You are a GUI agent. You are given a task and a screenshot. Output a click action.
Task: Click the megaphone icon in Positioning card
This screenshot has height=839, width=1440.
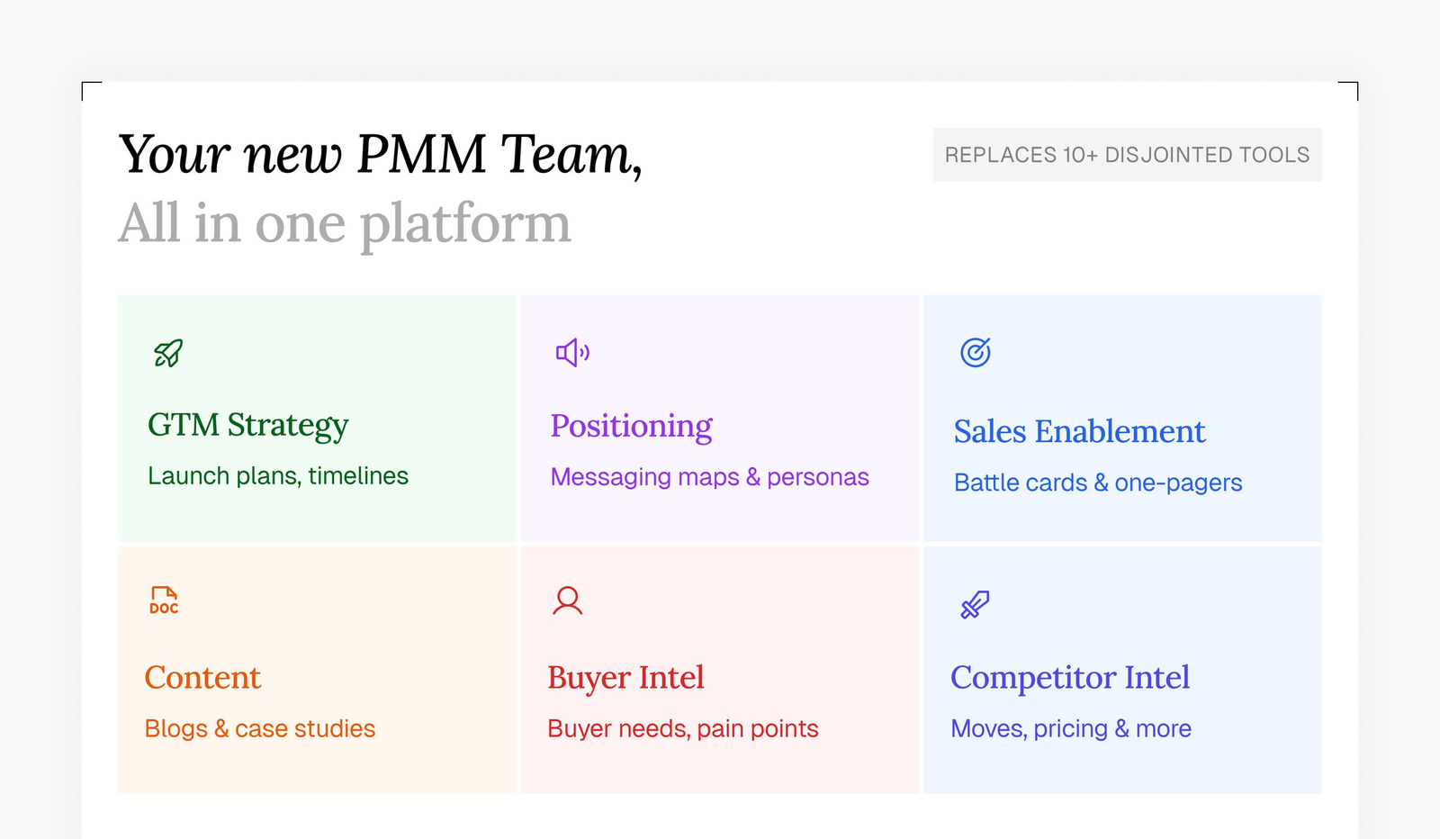[x=572, y=353]
